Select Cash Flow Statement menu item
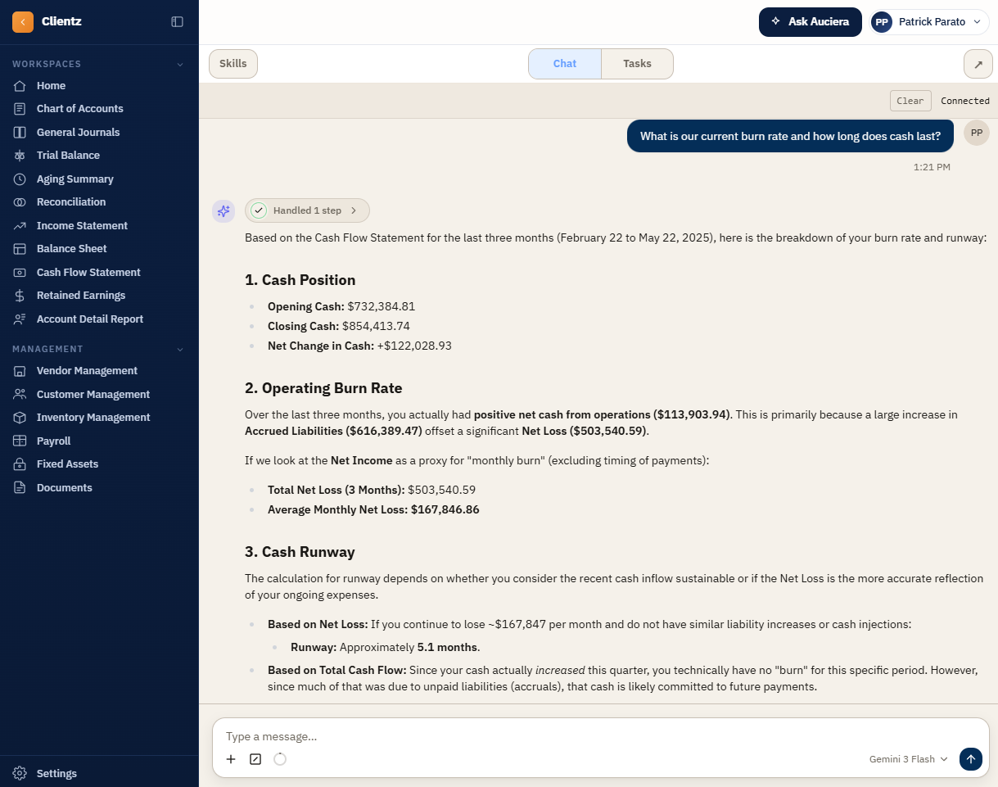 click(88, 273)
